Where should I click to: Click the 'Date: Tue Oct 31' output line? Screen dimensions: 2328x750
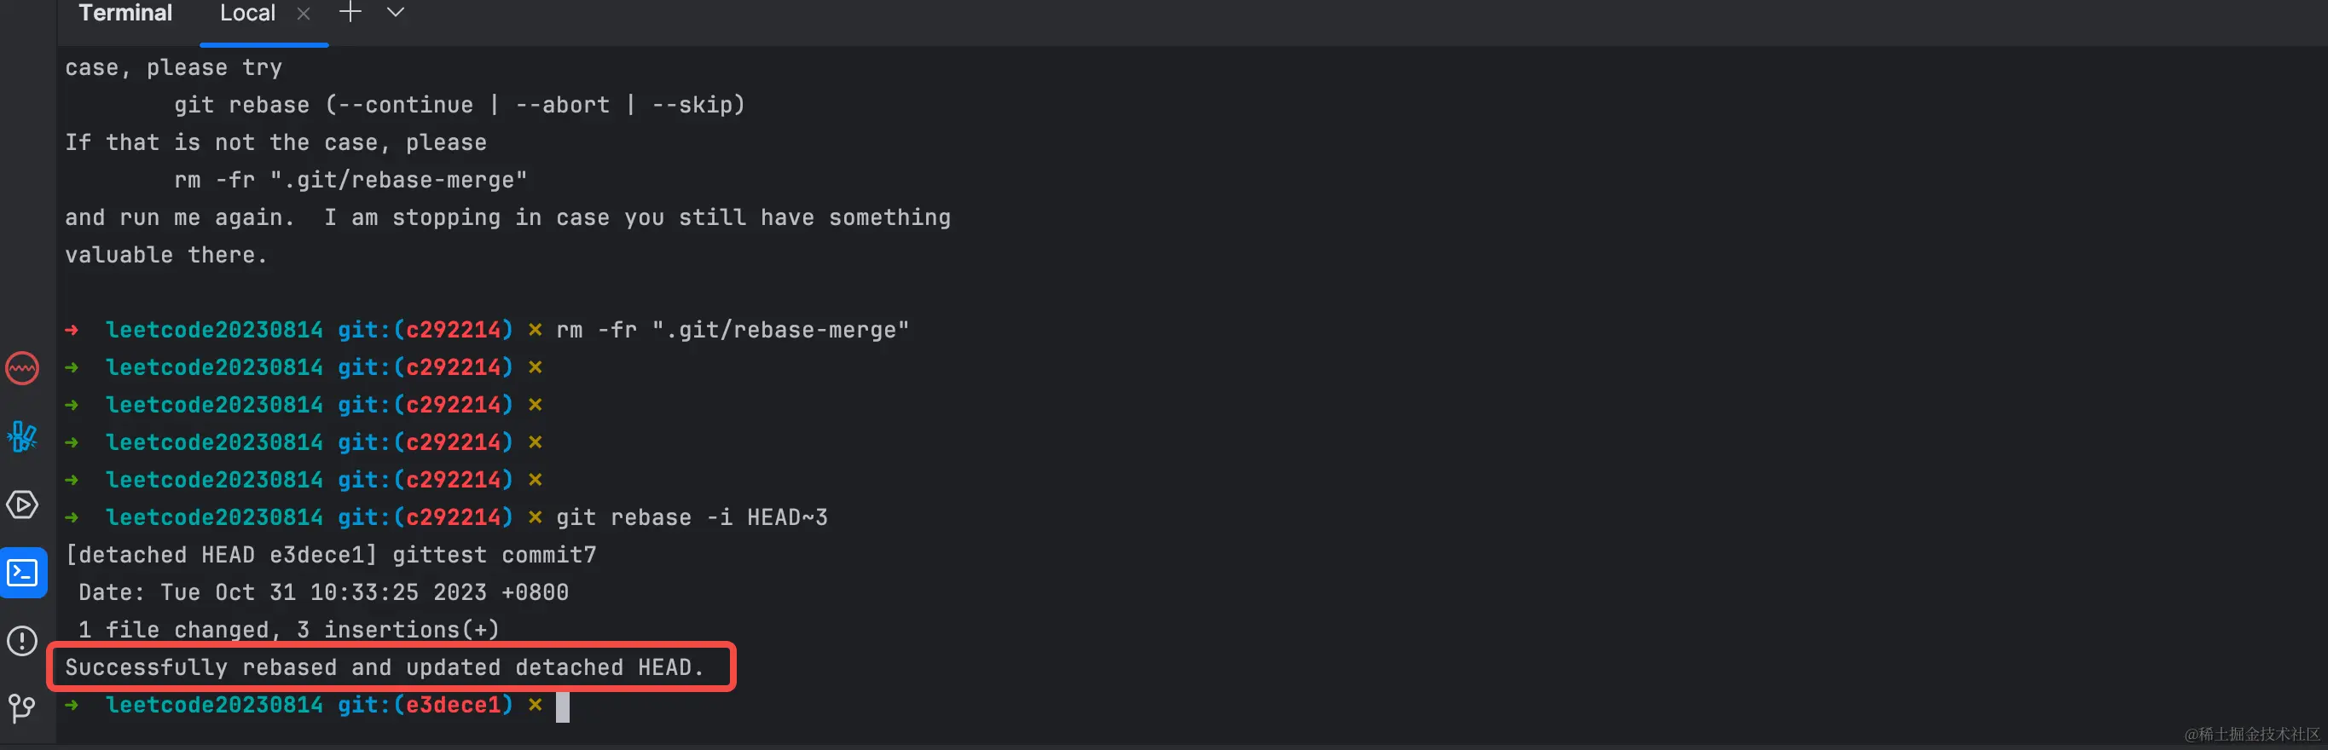pyautogui.click(x=323, y=593)
